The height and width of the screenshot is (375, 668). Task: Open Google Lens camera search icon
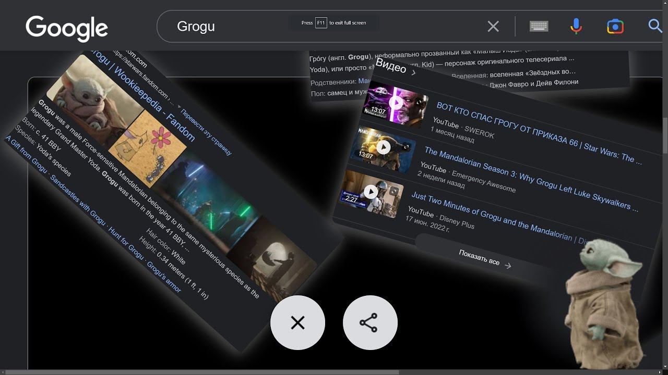pos(615,26)
